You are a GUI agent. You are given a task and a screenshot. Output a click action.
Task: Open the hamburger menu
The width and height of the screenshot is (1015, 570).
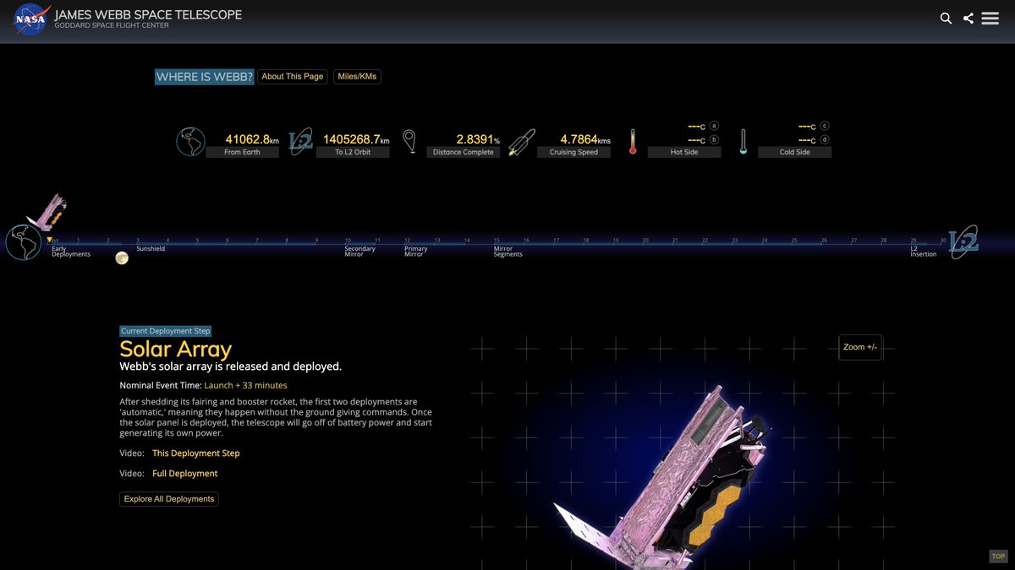pos(990,19)
